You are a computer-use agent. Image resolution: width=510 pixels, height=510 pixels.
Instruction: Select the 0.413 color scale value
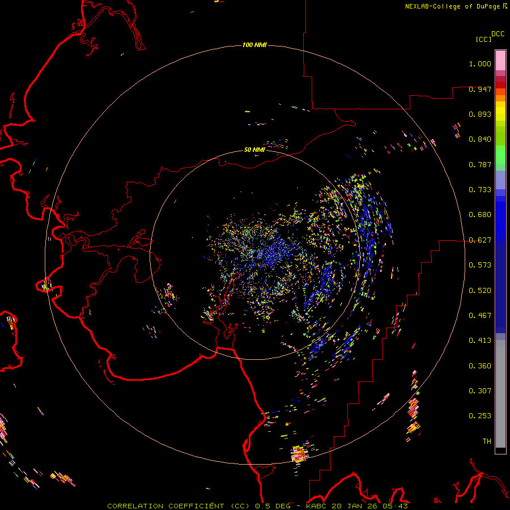click(480, 341)
